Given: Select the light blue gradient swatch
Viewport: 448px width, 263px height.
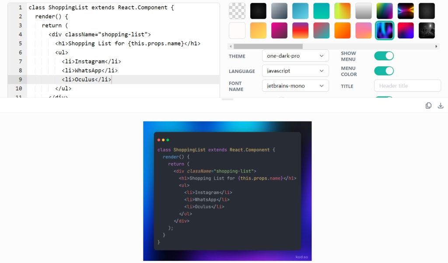Looking at the screenshot, I should pos(300,11).
